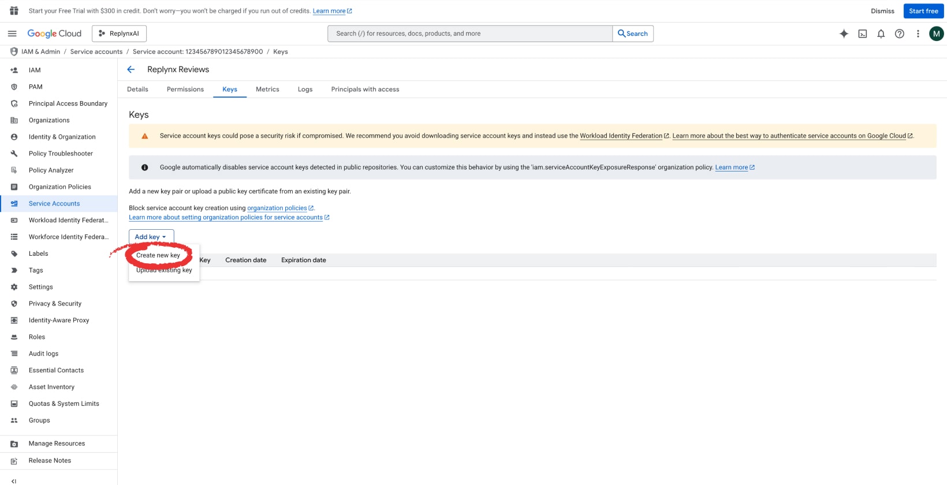Collapse the sidebar with bottom chevron icon
This screenshot has height=485, width=947.
tap(14, 481)
